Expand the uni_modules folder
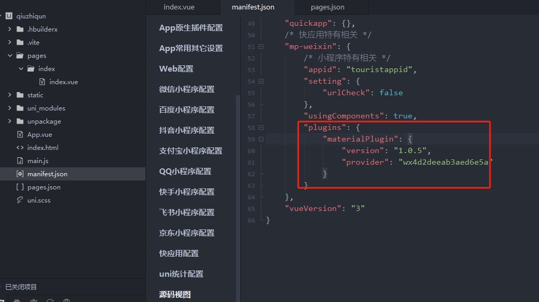The height and width of the screenshot is (302, 539). [x=9, y=108]
